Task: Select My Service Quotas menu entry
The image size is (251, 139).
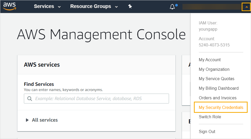Action: pos(216,79)
